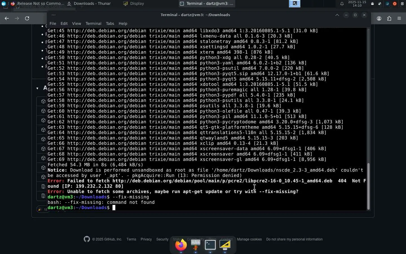The height and width of the screenshot is (254, 406).
Task: Click the 'Get:55' xdotool line in the terminal
Action: click(x=183, y=84)
